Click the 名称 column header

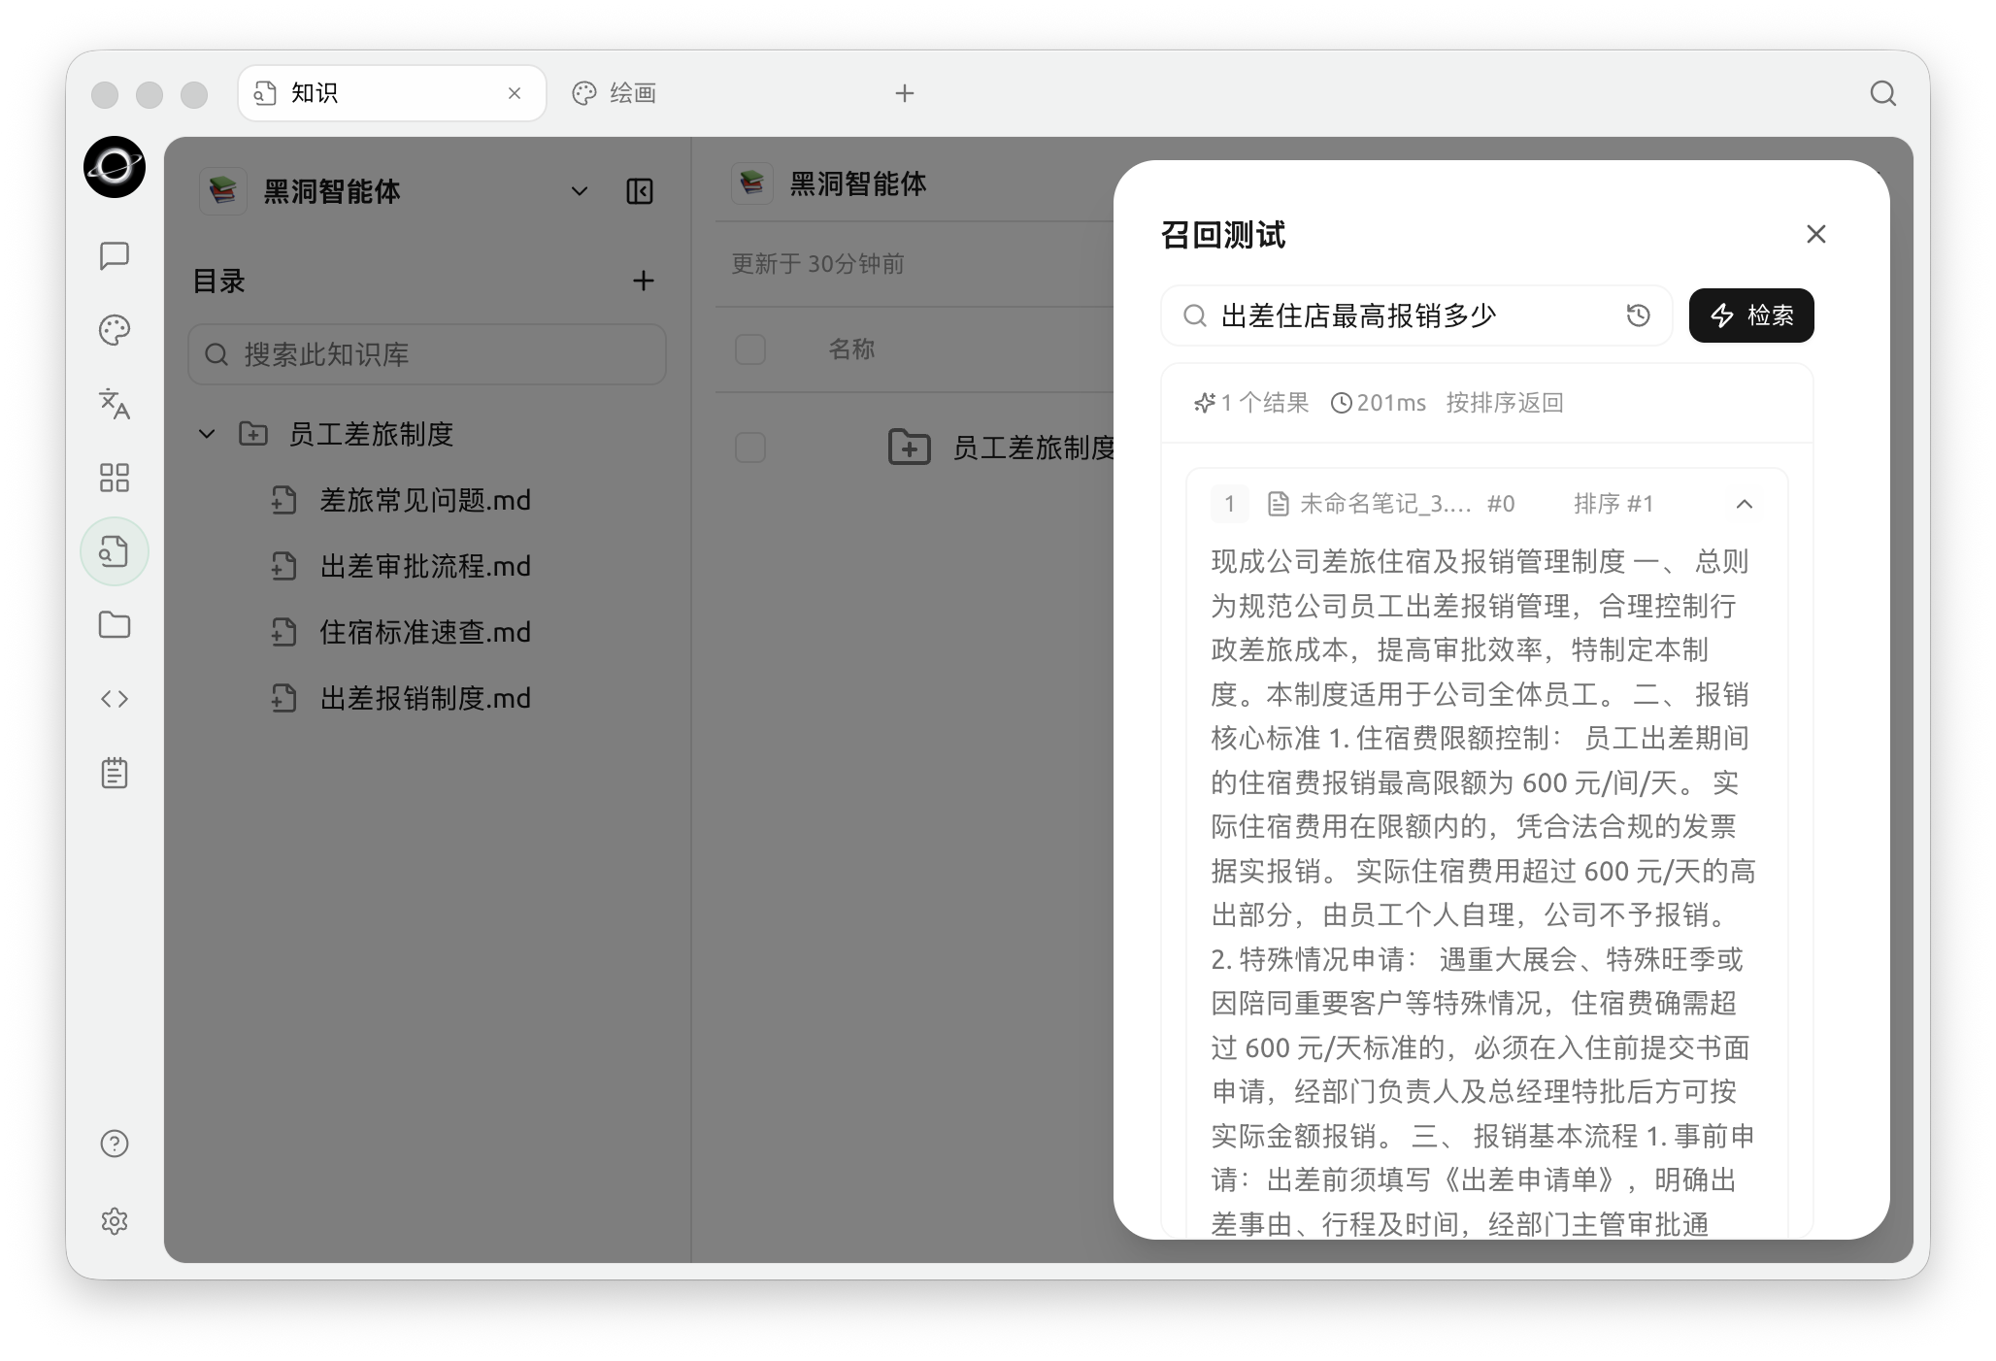tap(851, 349)
